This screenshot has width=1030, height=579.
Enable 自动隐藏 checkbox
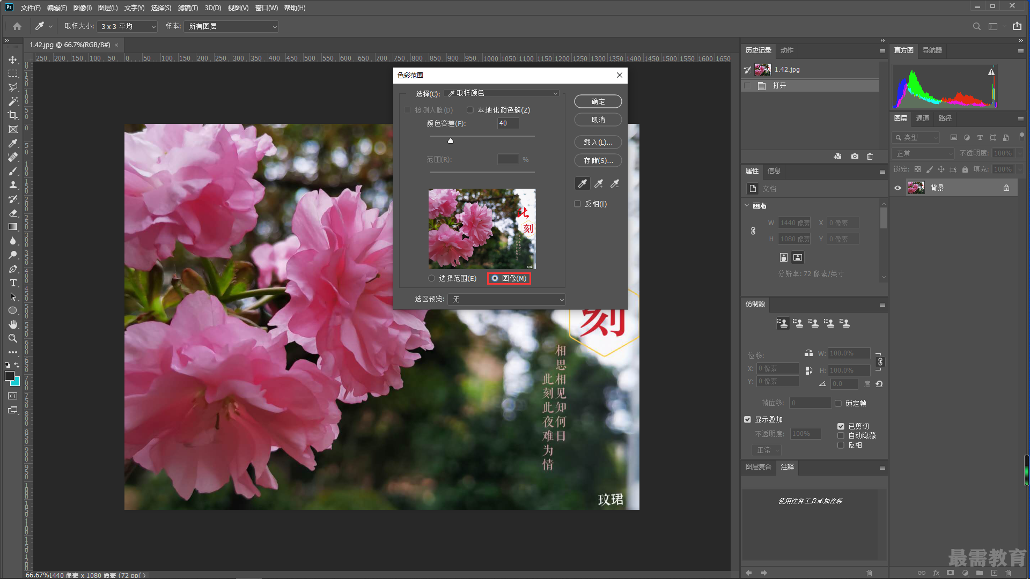point(841,435)
